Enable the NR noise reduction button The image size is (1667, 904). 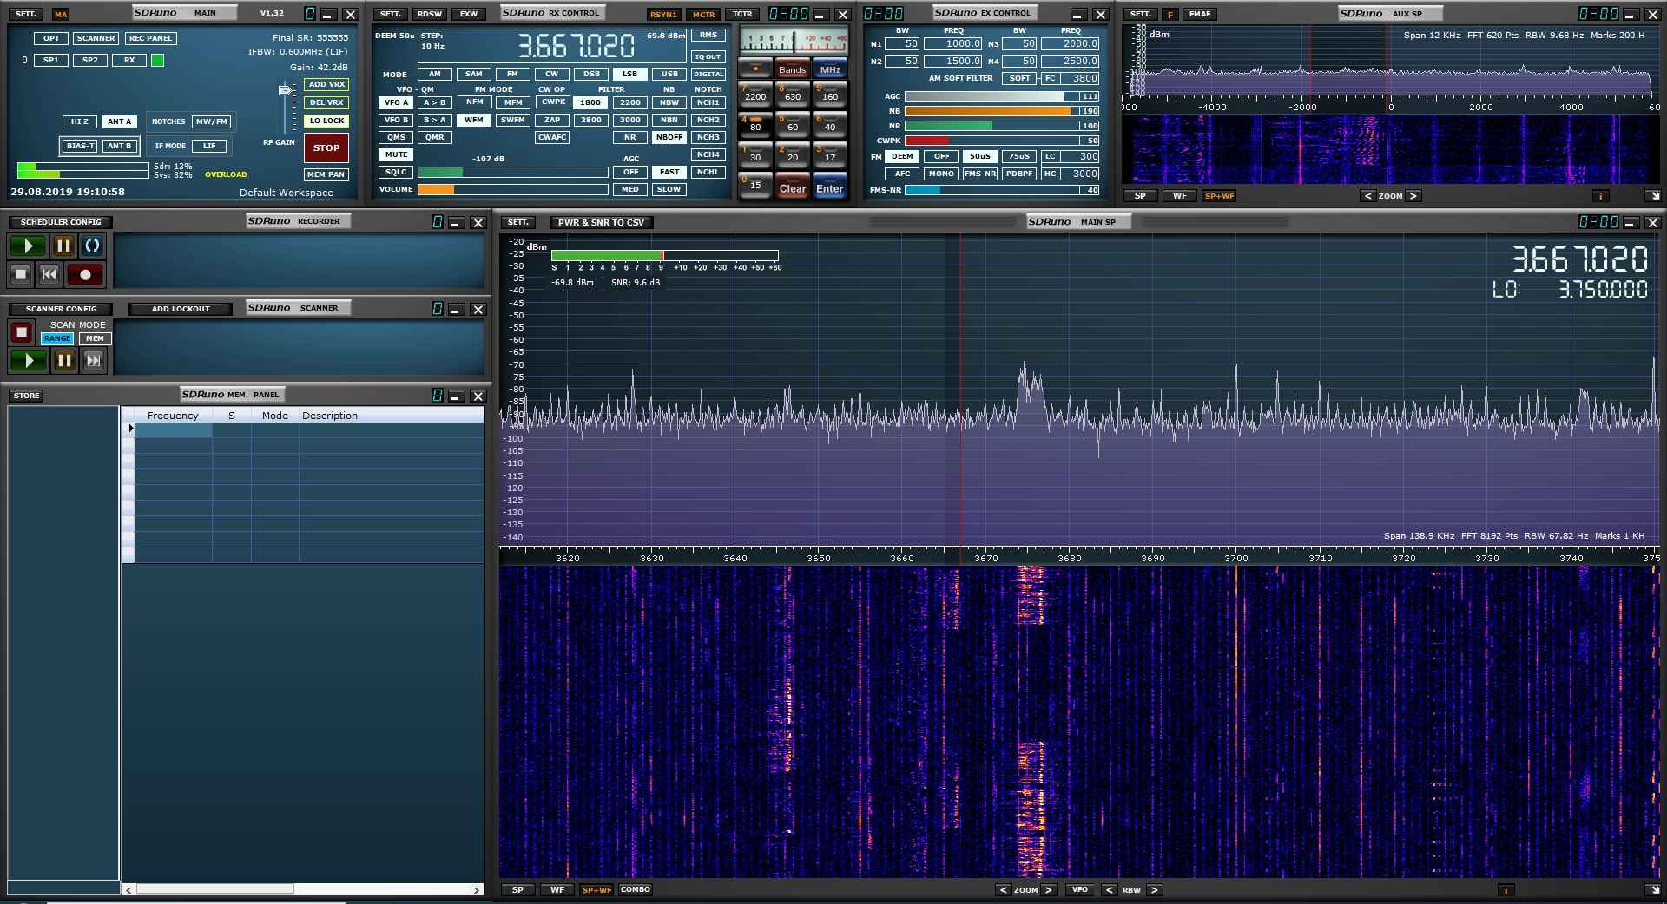point(630,137)
